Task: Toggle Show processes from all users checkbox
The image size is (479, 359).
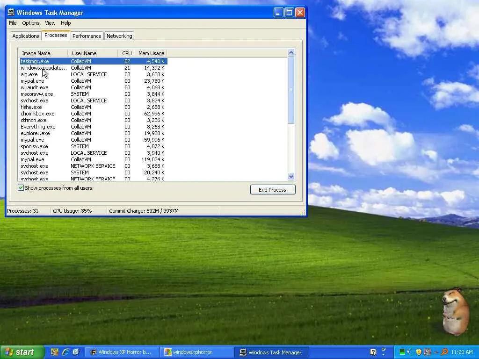Action: 21,188
